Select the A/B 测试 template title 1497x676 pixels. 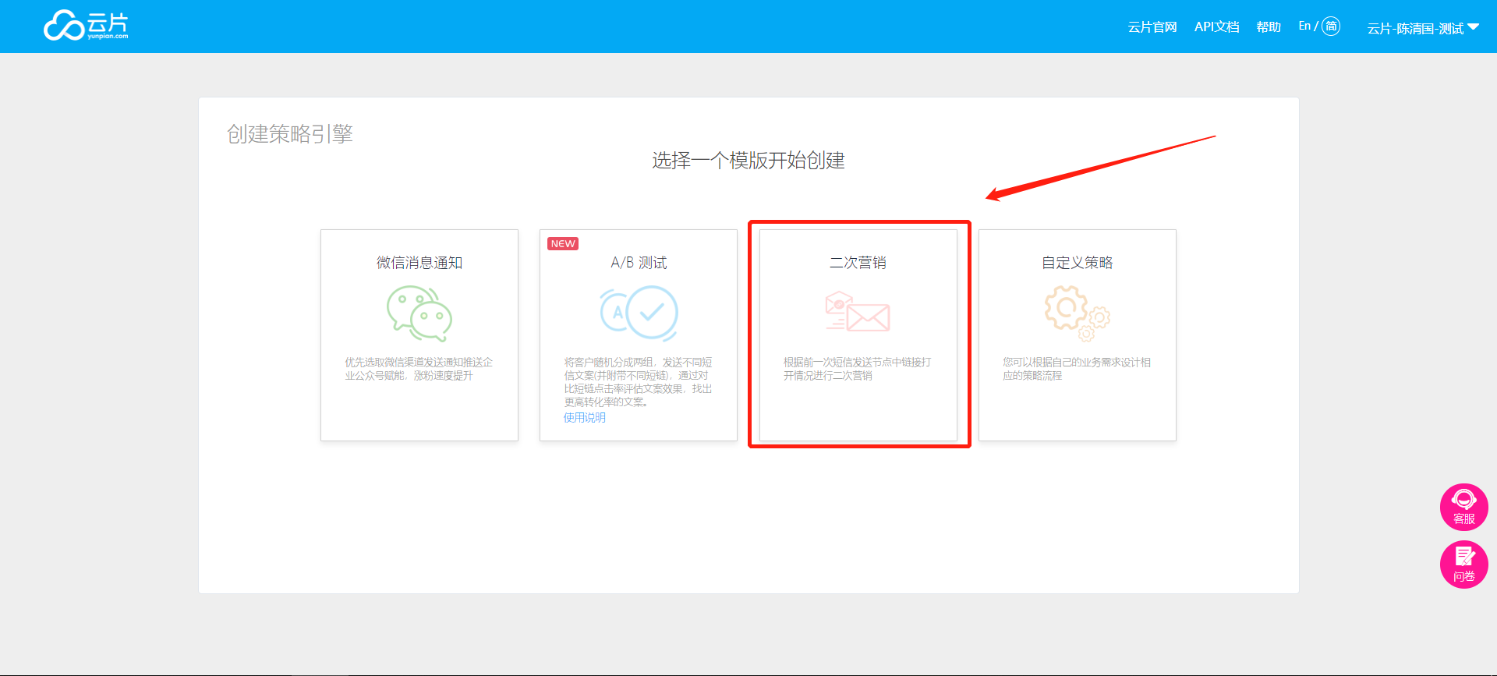639,263
